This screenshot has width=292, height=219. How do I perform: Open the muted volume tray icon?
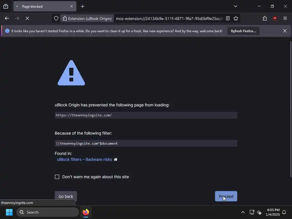[259, 212]
